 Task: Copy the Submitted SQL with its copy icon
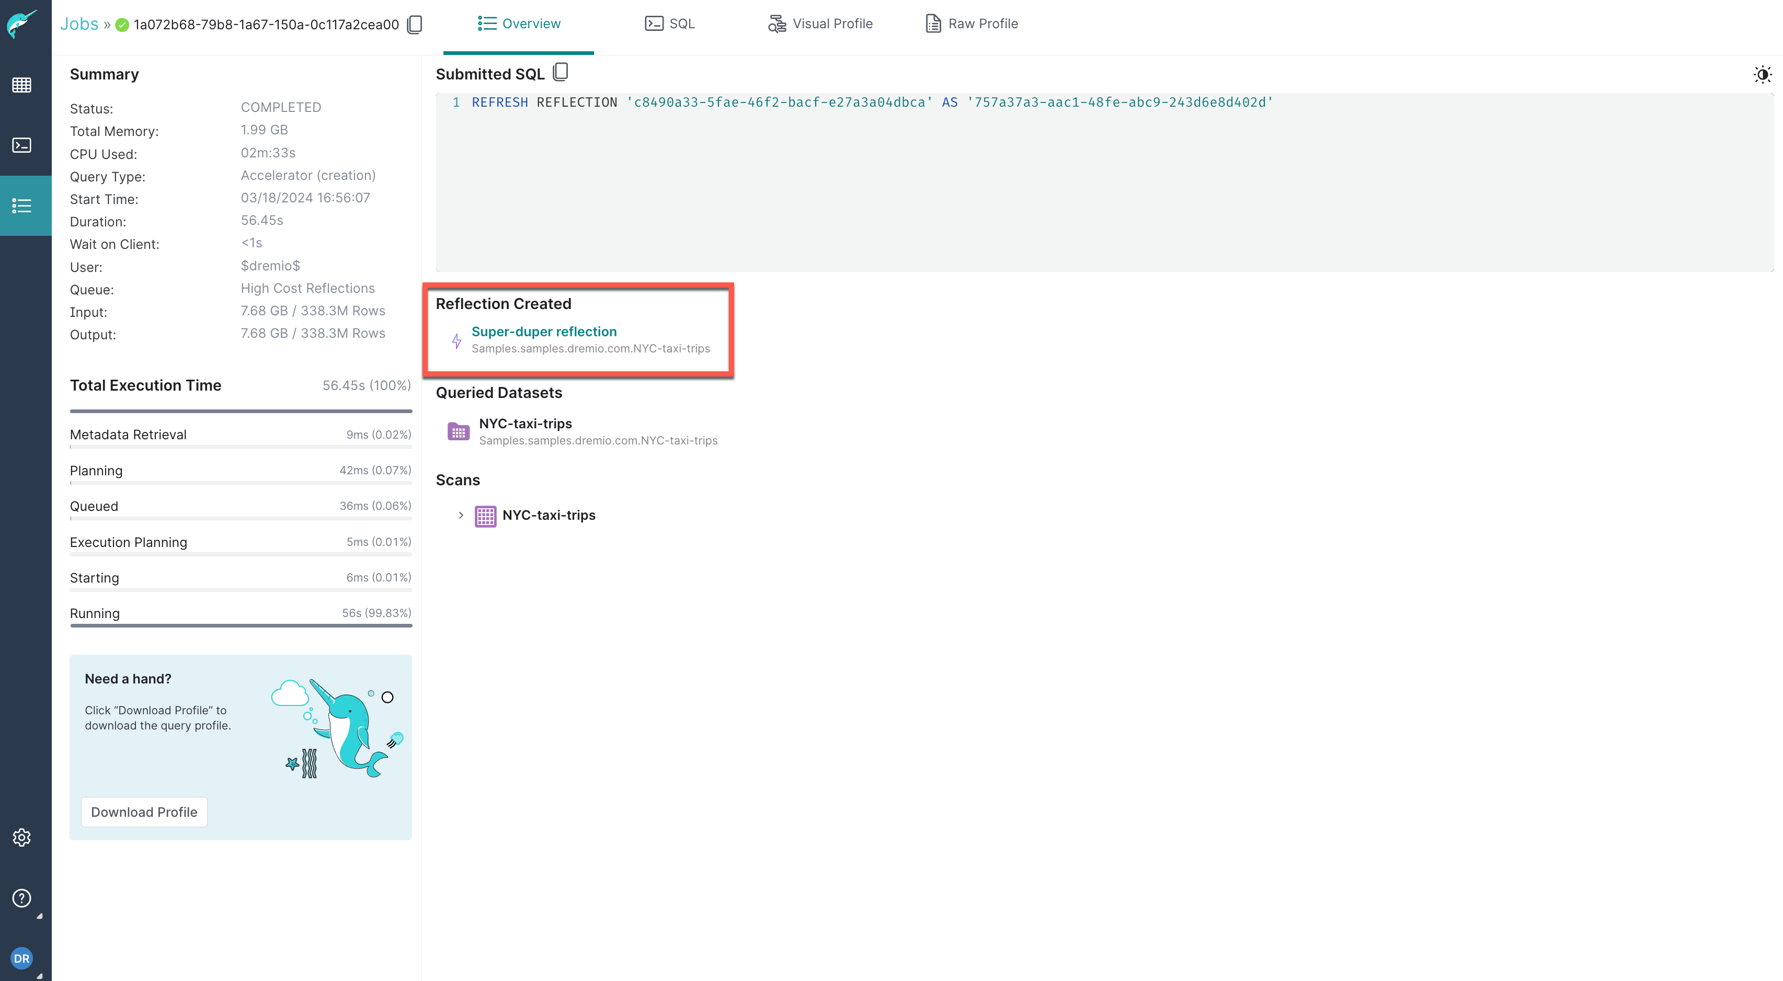coord(561,71)
